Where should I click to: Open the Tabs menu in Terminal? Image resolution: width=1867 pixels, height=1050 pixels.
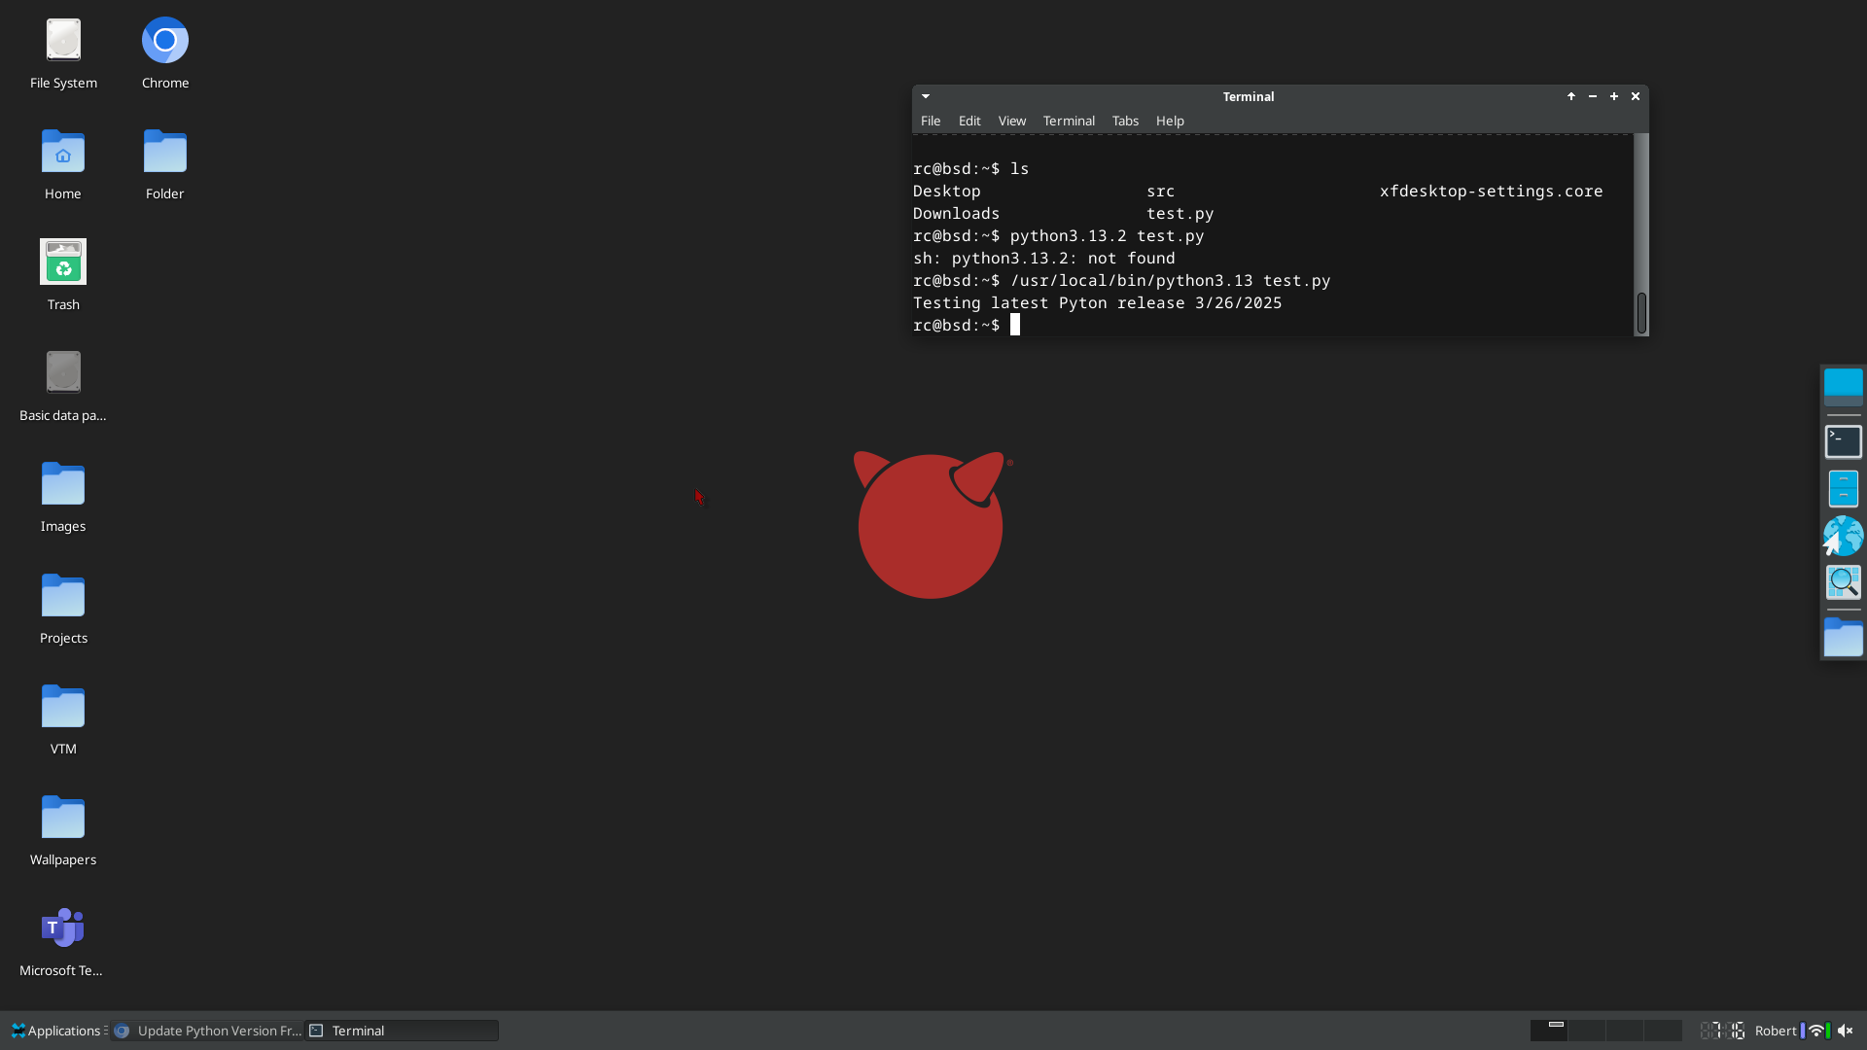(x=1125, y=121)
